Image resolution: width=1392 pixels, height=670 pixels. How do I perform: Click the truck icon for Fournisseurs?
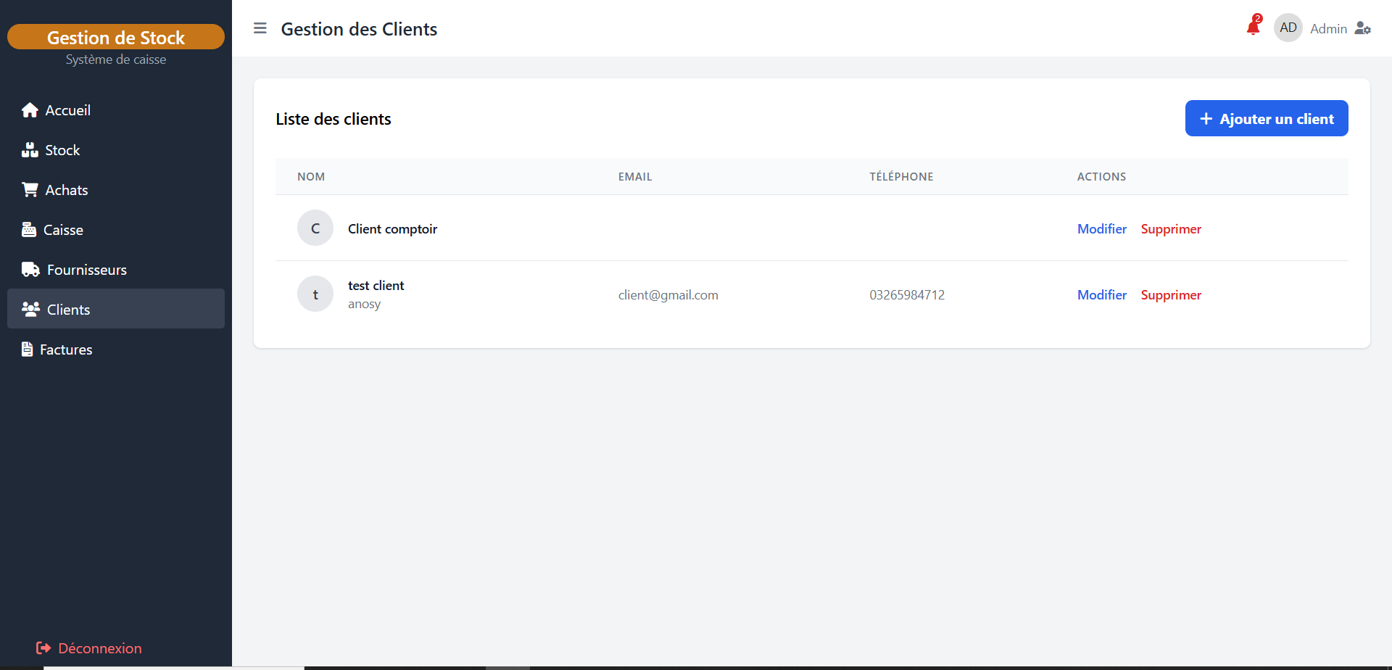point(30,270)
